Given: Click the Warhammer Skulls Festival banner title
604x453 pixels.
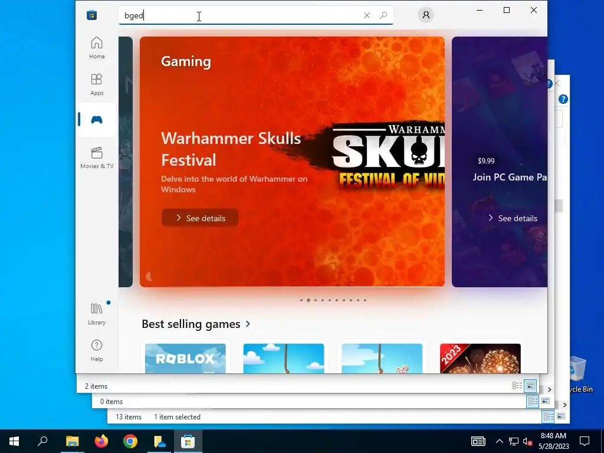Looking at the screenshot, I should [231, 149].
